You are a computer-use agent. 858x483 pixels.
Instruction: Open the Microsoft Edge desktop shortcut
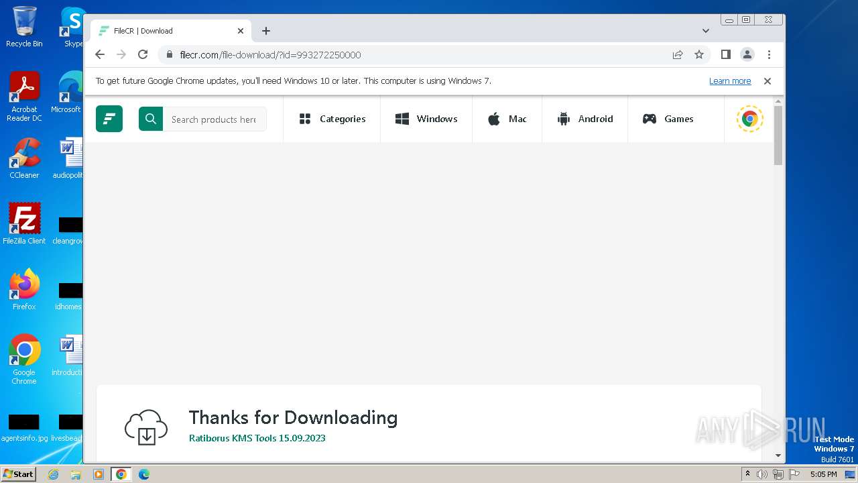click(x=69, y=93)
